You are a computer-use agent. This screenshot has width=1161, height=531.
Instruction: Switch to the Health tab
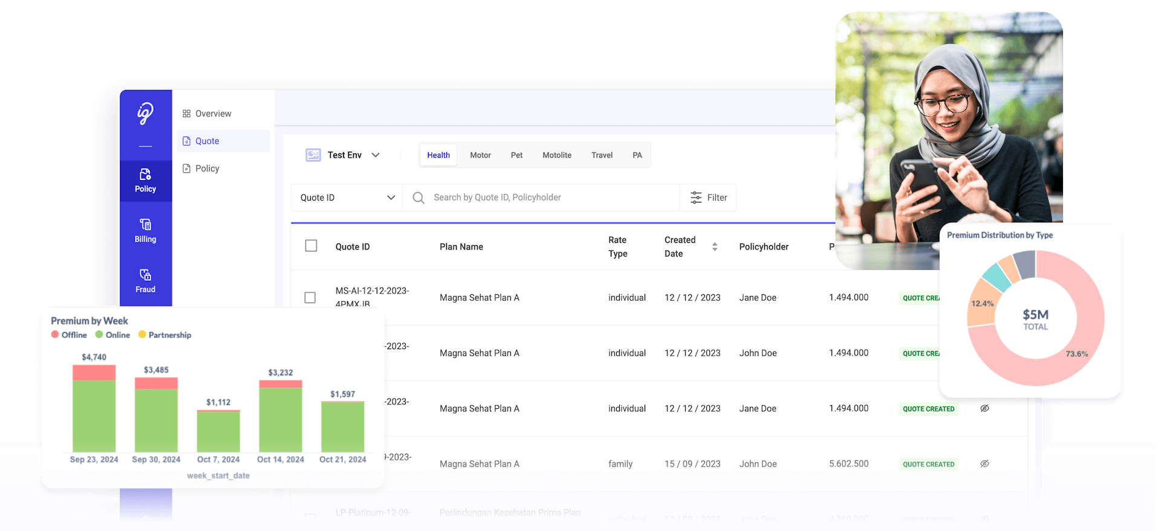[438, 155]
